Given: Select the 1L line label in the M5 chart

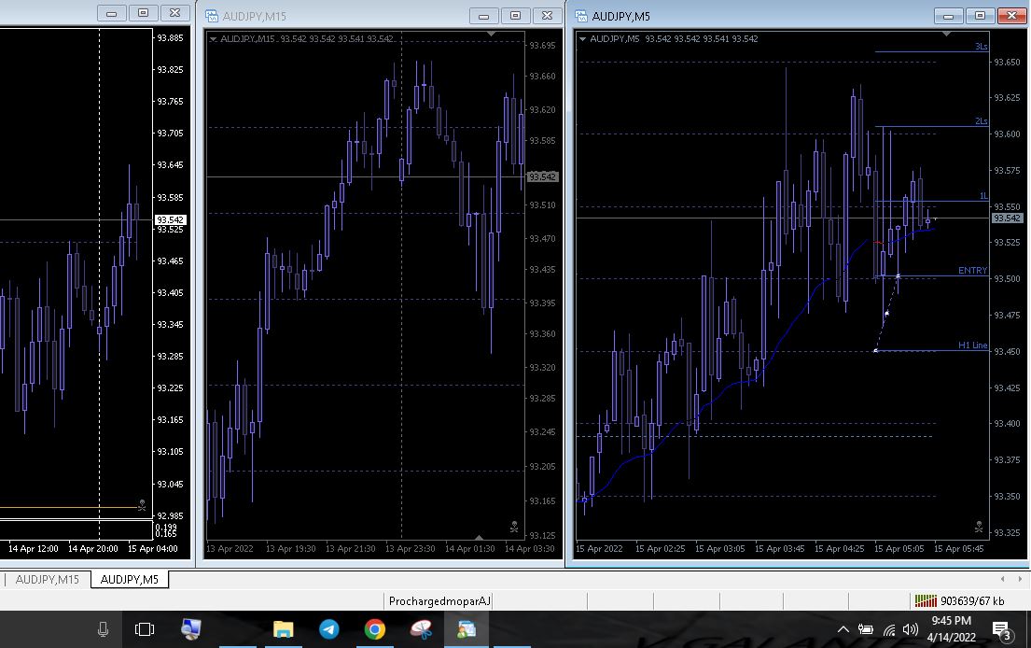Looking at the screenshot, I should tap(983, 196).
